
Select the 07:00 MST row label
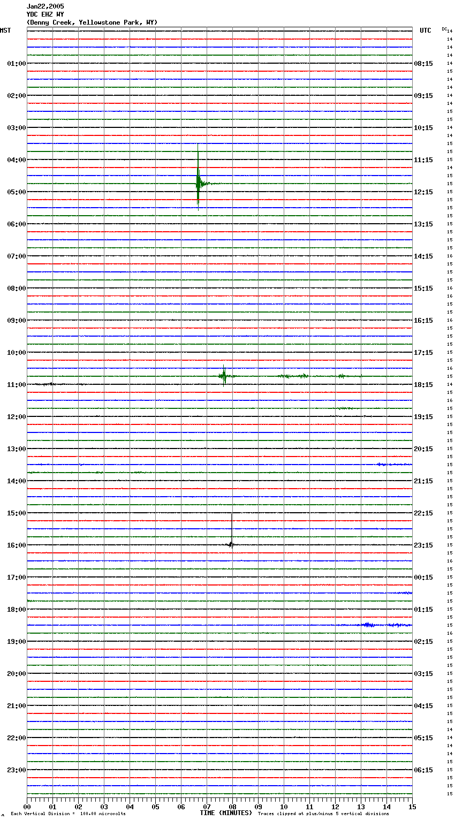[17, 256]
